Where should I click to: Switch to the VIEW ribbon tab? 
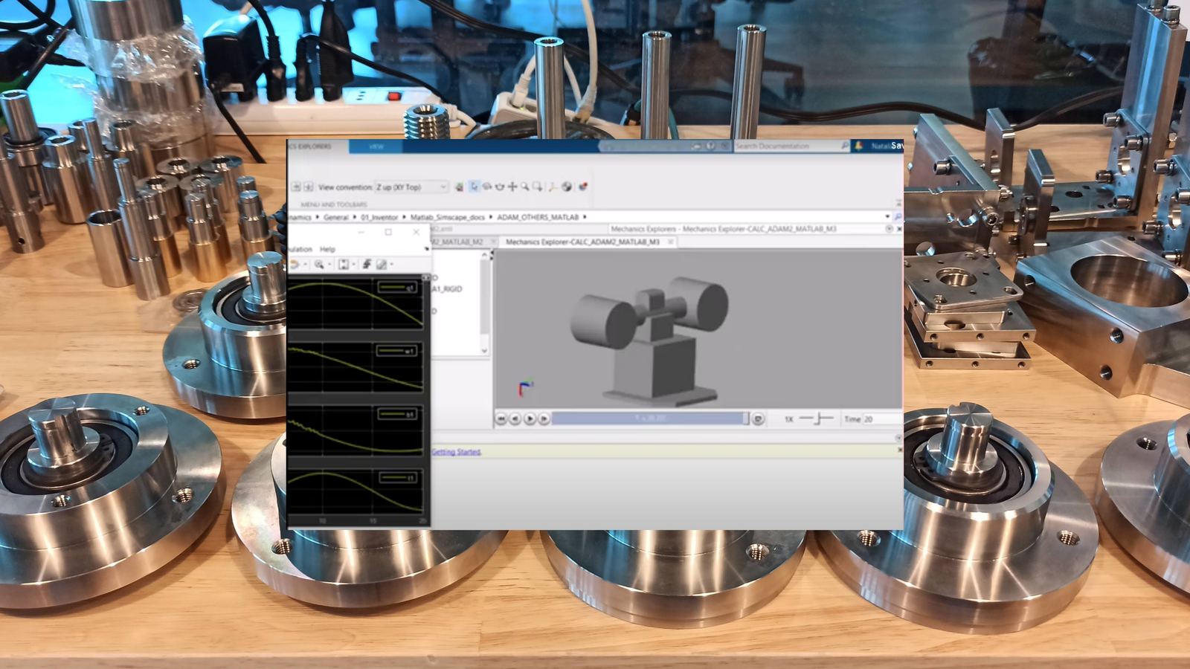click(x=376, y=146)
